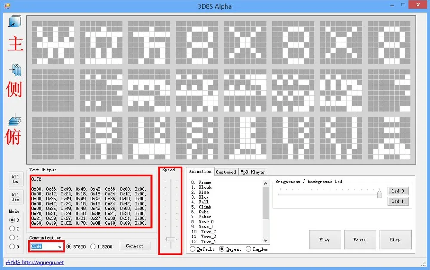Click the led 1 button
This screenshot has height=270, width=430.
(398, 201)
